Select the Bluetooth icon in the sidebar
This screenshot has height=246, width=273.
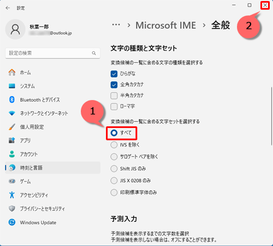[12, 99]
